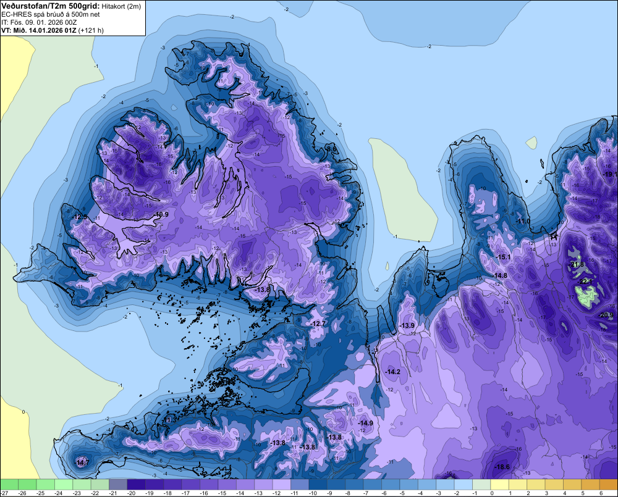Click the 'Veðurstofan/T2m 500grid:' title text

(x=51, y=6)
